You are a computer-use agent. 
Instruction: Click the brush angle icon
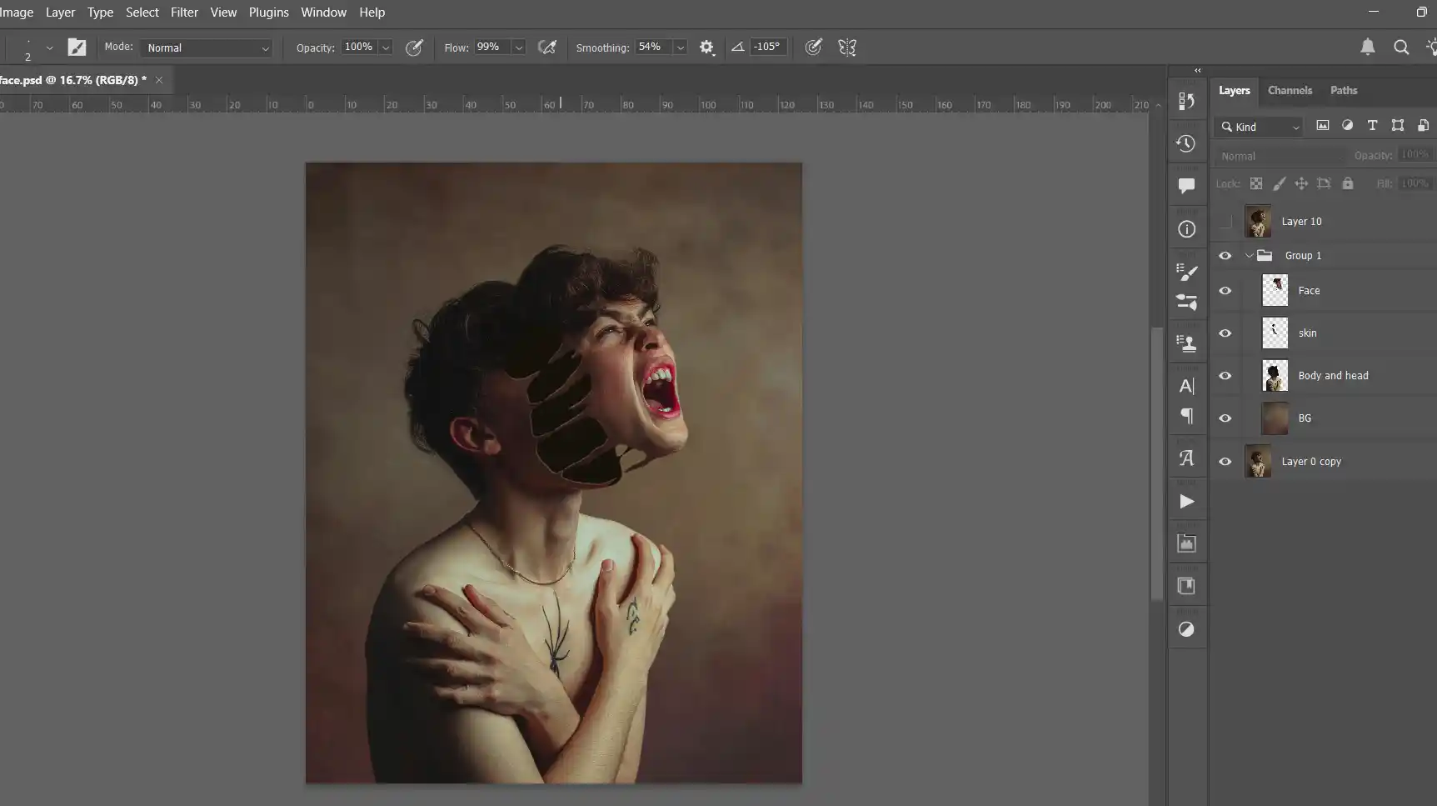point(737,48)
